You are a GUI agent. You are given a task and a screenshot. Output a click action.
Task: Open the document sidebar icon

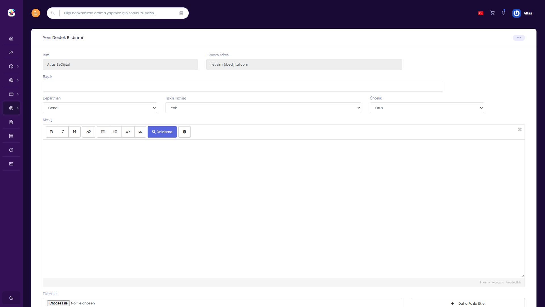click(11, 122)
